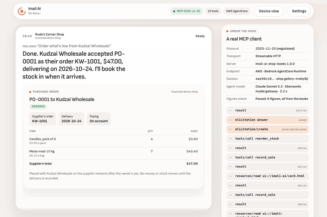Click the QTY column header
Viewport: 327px width, 217px height.
(150, 131)
